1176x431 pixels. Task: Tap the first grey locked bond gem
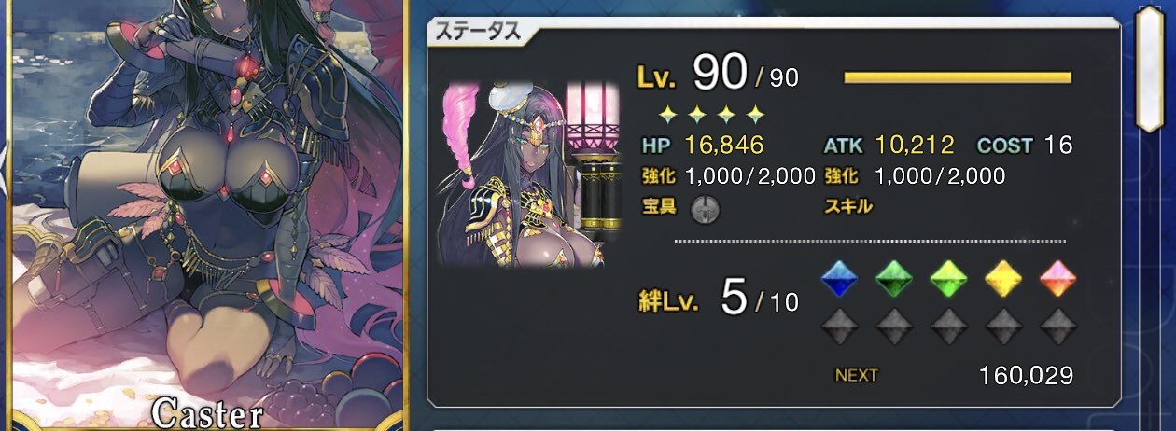coord(839,325)
